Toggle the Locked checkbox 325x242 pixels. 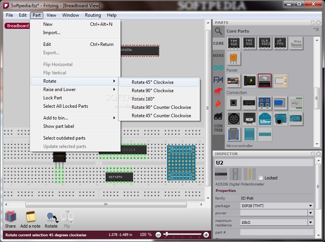click(x=261, y=178)
